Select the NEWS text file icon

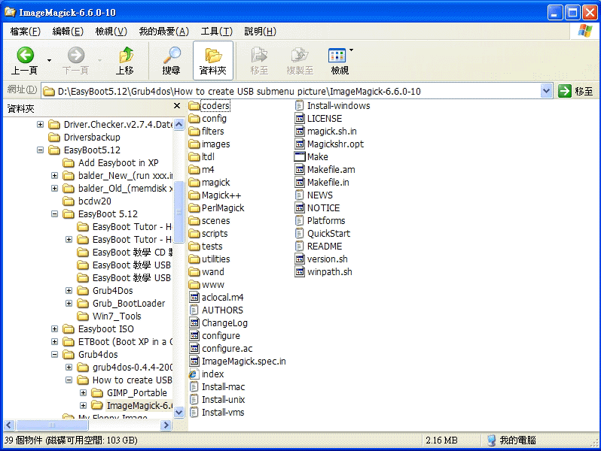click(300, 195)
